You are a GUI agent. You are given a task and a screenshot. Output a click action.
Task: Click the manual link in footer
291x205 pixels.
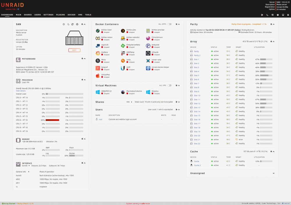(287, 203)
